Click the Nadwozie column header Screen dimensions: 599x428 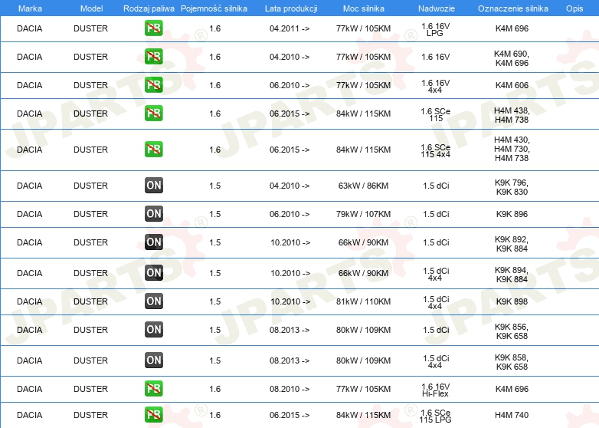437,8
